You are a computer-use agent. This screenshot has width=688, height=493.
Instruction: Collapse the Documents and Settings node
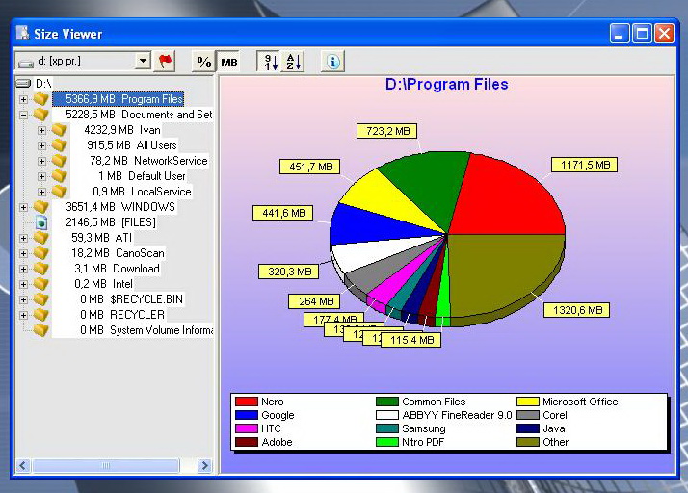tap(24, 115)
